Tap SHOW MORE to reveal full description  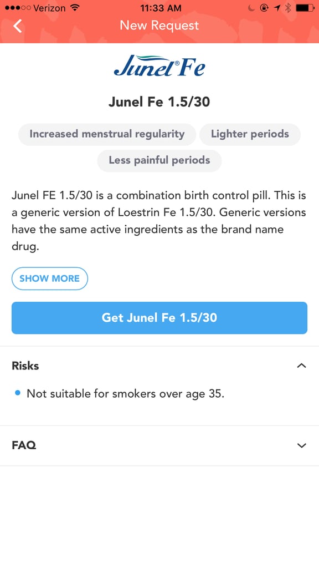click(50, 278)
